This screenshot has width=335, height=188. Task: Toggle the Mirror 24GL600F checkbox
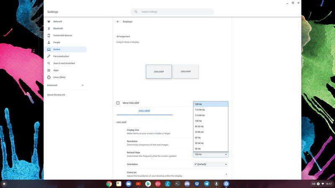[118, 103]
